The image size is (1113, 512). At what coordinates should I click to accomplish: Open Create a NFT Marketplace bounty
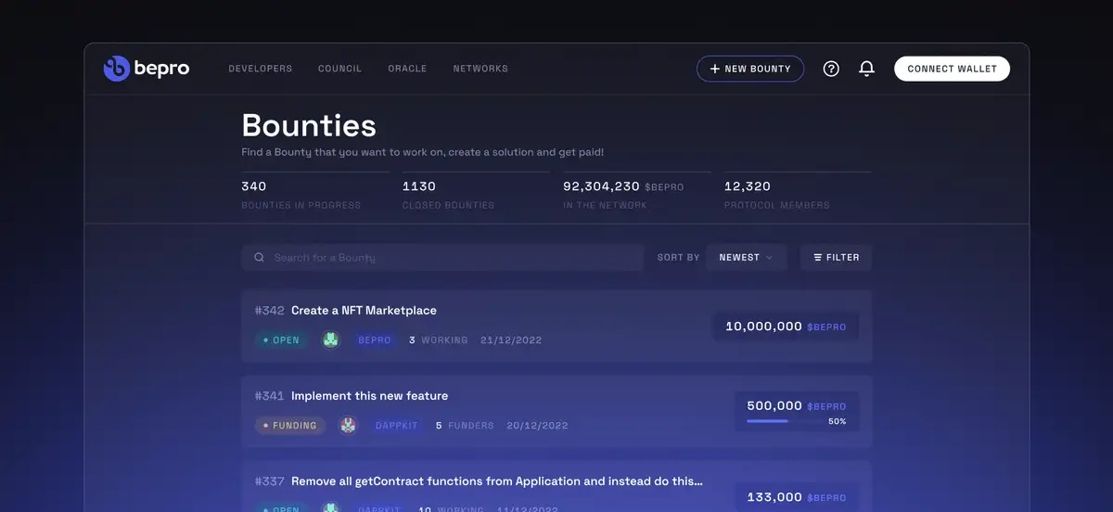pos(364,311)
